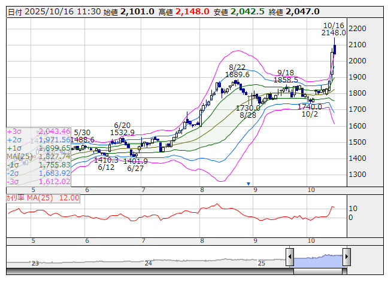This screenshot has height=281, width=391.
Task: Click the left range handle arrow
Action: [x=290, y=256]
